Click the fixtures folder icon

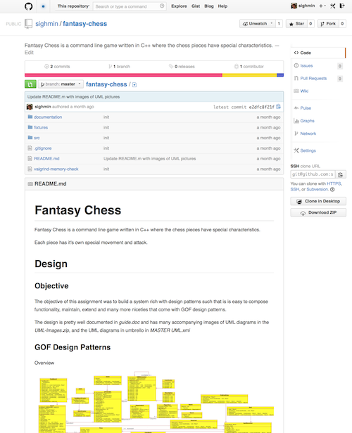point(30,127)
